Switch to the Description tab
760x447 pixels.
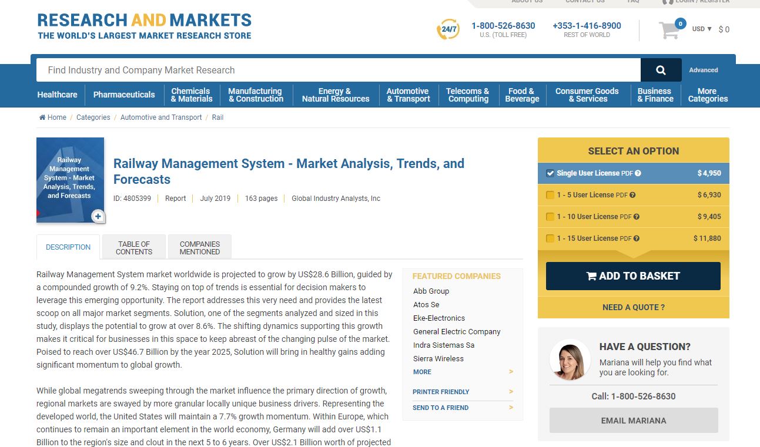coord(68,247)
